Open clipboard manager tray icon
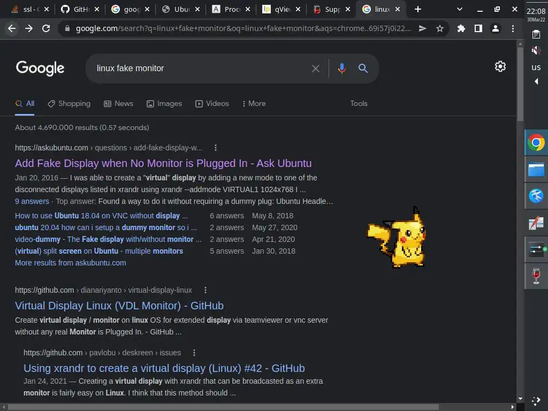 [x=536, y=34]
